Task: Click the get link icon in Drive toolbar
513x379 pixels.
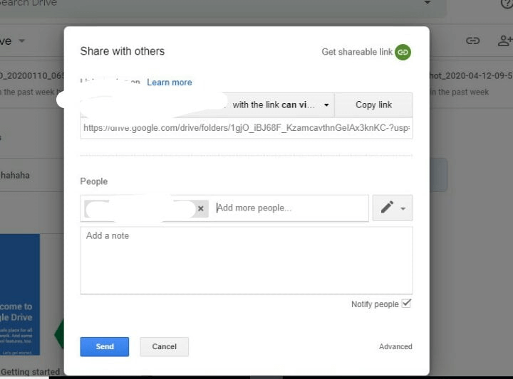Action: pyautogui.click(x=472, y=41)
